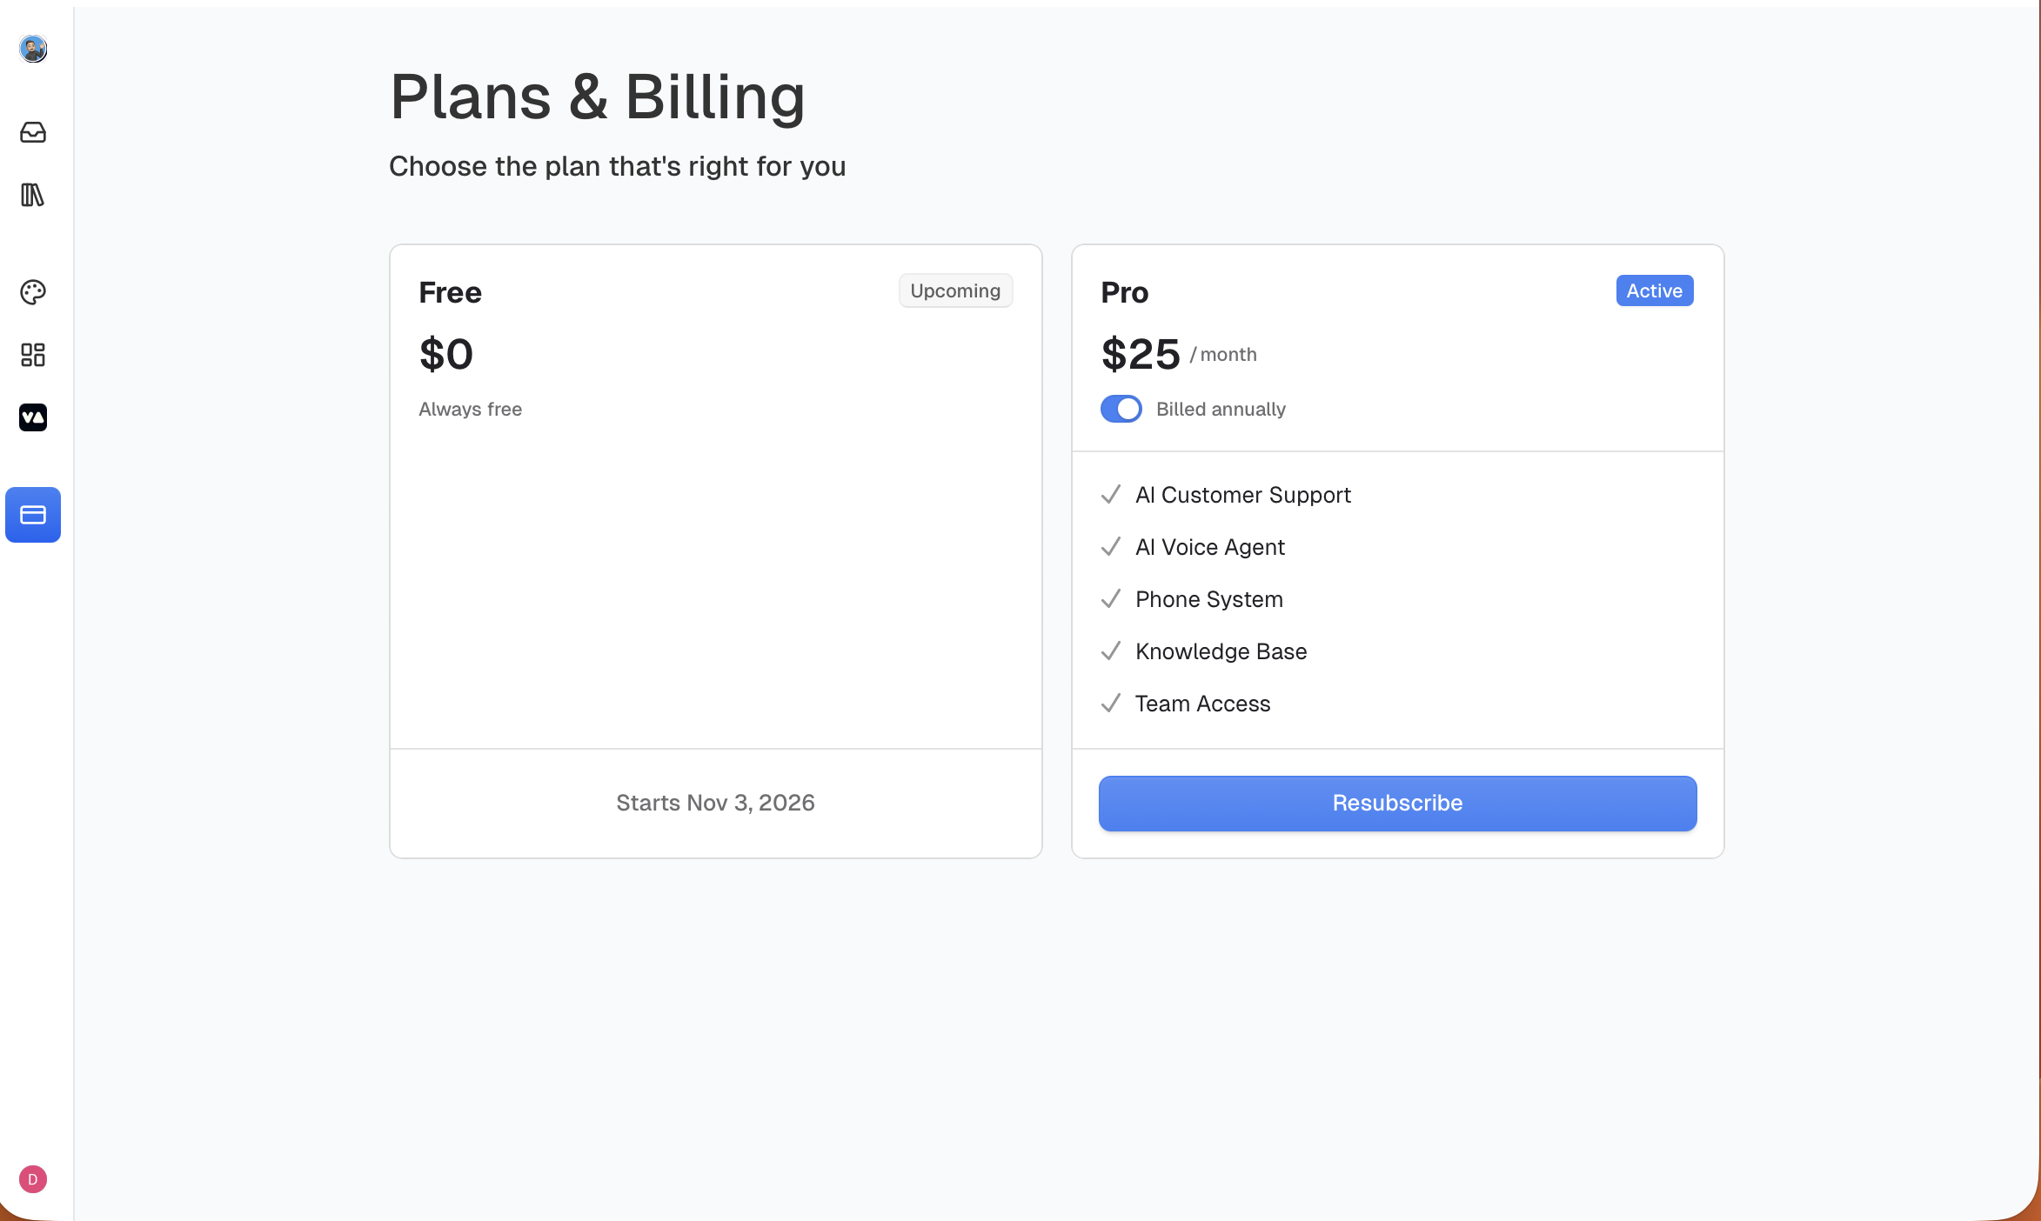The height and width of the screenshot is (1221, 2041).
Task: Click Team Access feature item
Action: (1202, 704)
